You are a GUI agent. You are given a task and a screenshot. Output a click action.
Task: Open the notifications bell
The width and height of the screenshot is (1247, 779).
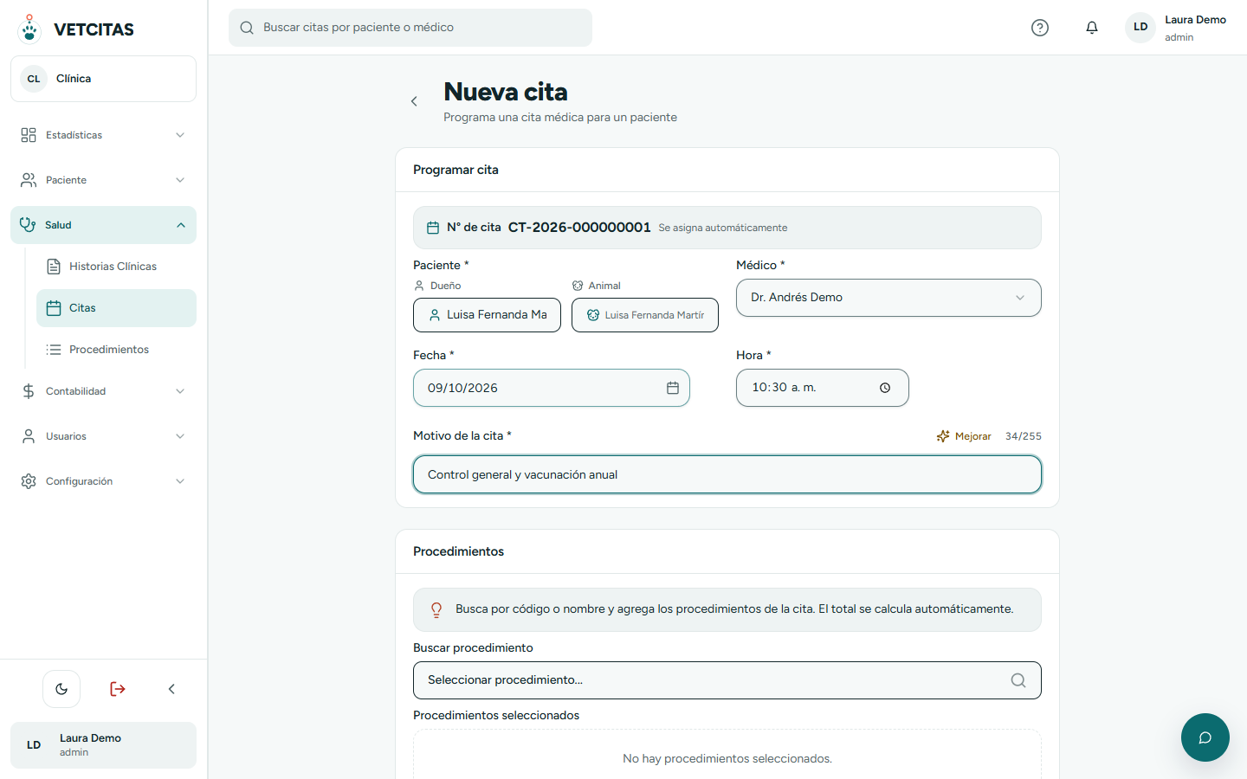click(x=1092, y=28)
